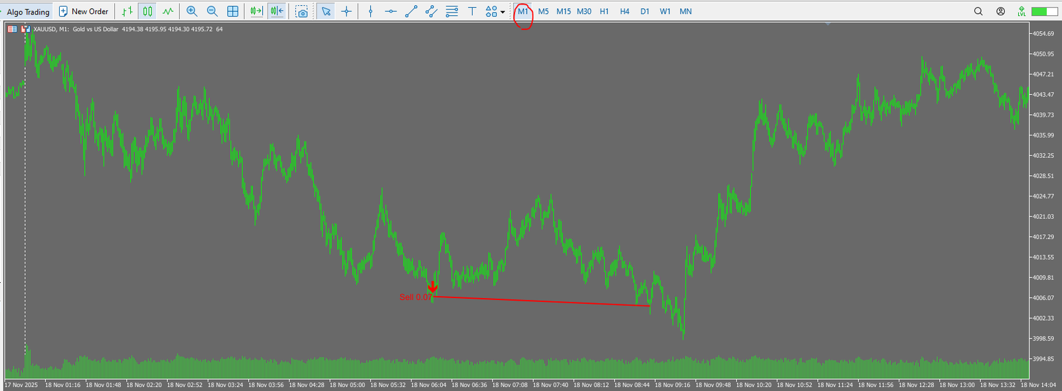Click price scale value 4006.07
The height and width of the screenshot is (391, 1062).
pos(1043,298)
